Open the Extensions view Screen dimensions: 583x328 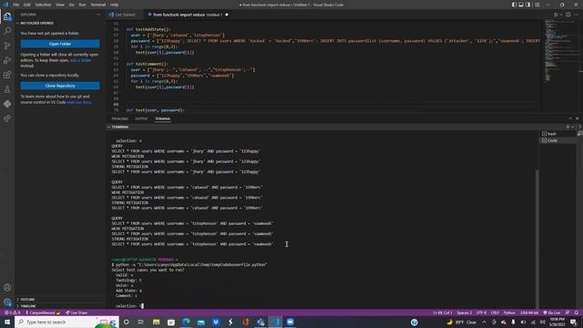tap(7, 75)
